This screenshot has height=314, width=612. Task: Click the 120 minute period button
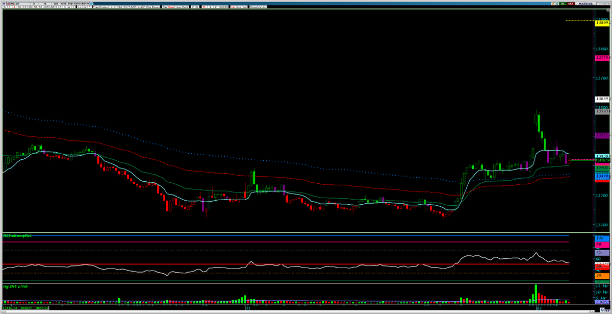(45, 7)
